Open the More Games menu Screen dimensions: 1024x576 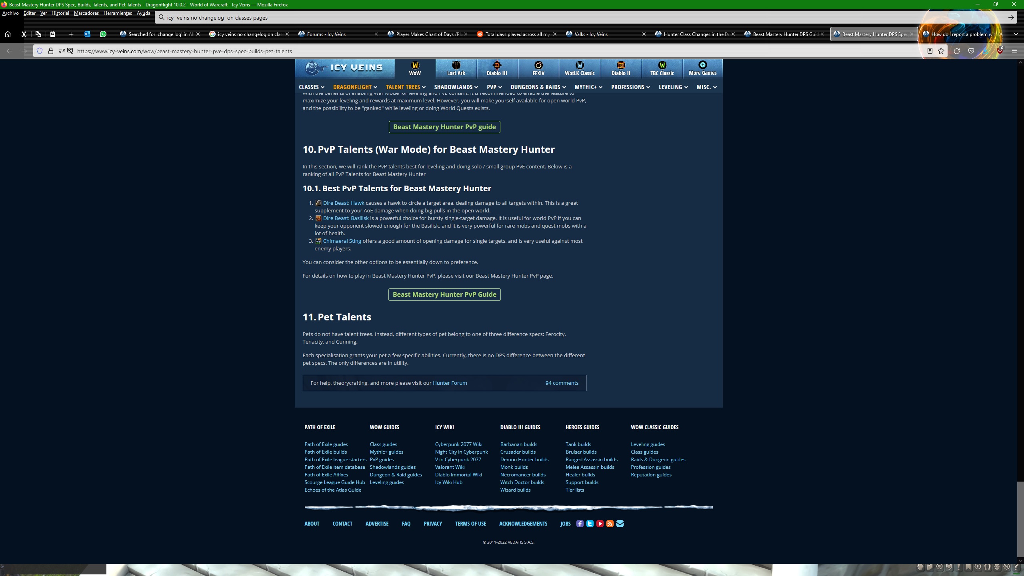pyautogui.click(x=703, y=68)
